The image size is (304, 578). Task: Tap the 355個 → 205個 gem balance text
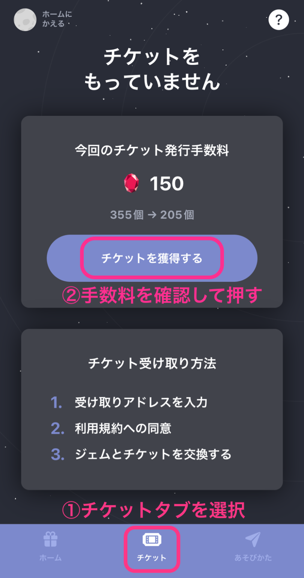point(152,215)
